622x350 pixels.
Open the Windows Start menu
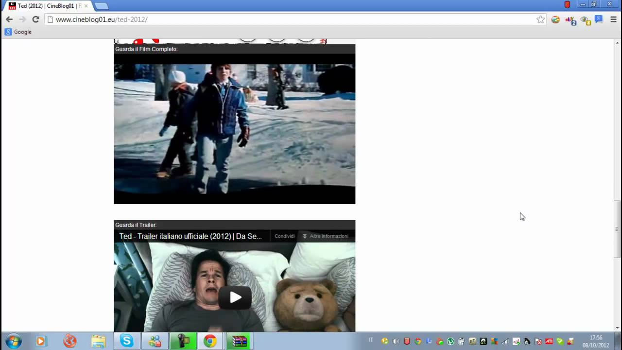(13, 341)
